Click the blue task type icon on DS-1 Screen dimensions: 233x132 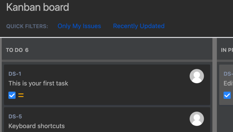pyautogui.click(x=12, y=95)
